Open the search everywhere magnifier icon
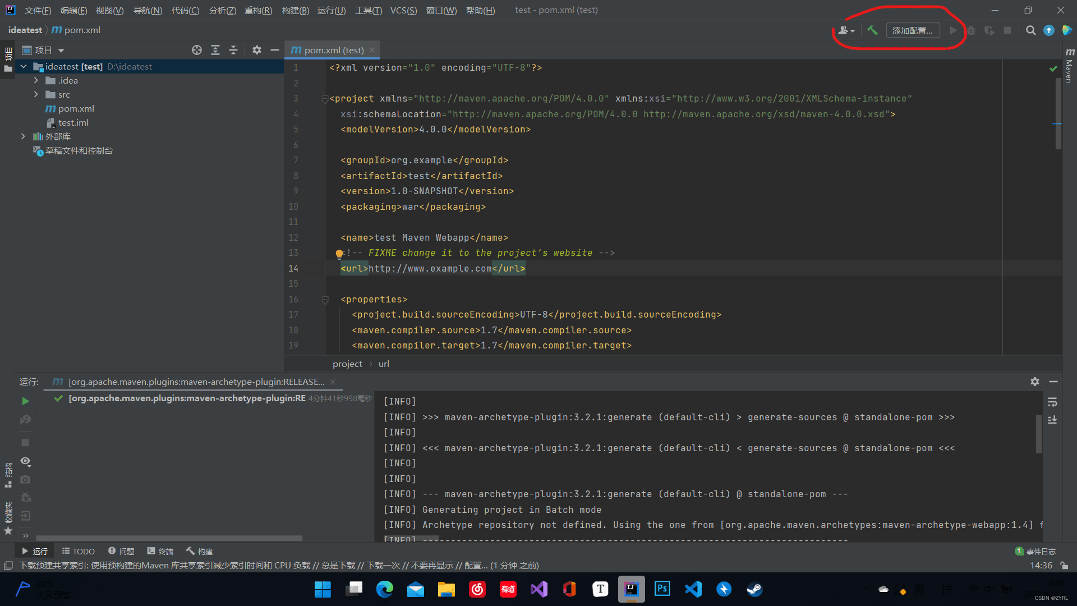Viewport: 1077px width, 606px height. click(1030, 30)
